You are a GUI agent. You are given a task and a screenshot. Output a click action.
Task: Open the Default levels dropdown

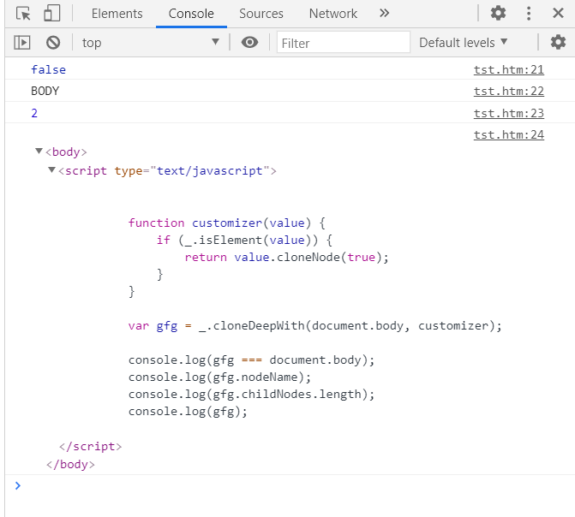coord(463,43)
